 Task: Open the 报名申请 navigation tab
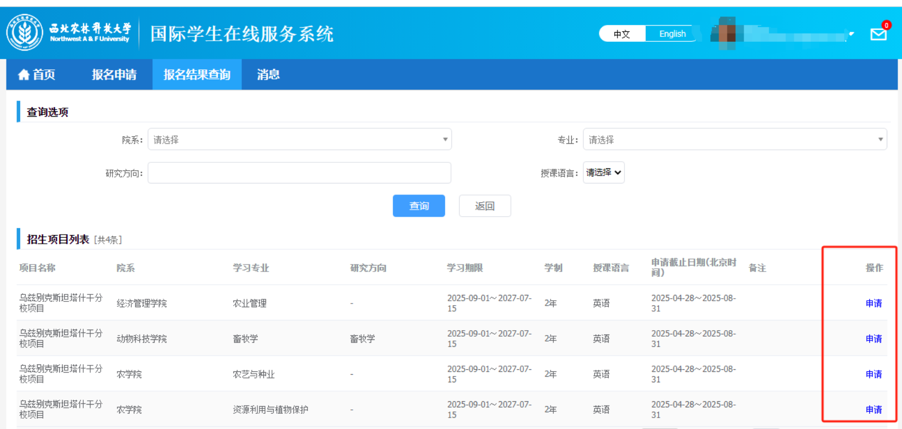click(x=114, y=75)
